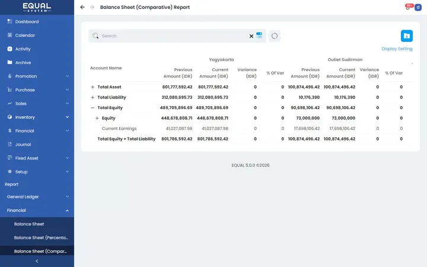
Task: Click Outlet Sudirman current Equity 73,000,000
Action: tap(343, 118)
